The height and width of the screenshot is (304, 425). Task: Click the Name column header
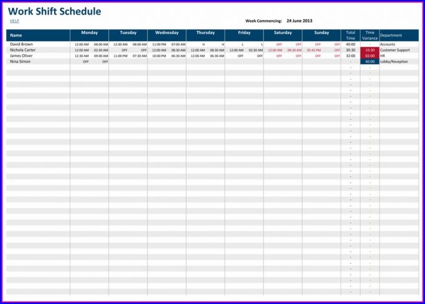click(38, 36)
